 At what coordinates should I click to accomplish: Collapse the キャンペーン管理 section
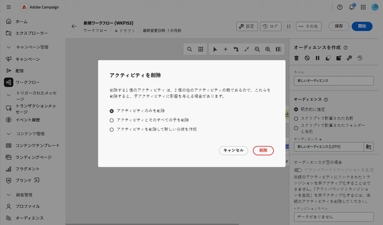(x=9, y=47)
